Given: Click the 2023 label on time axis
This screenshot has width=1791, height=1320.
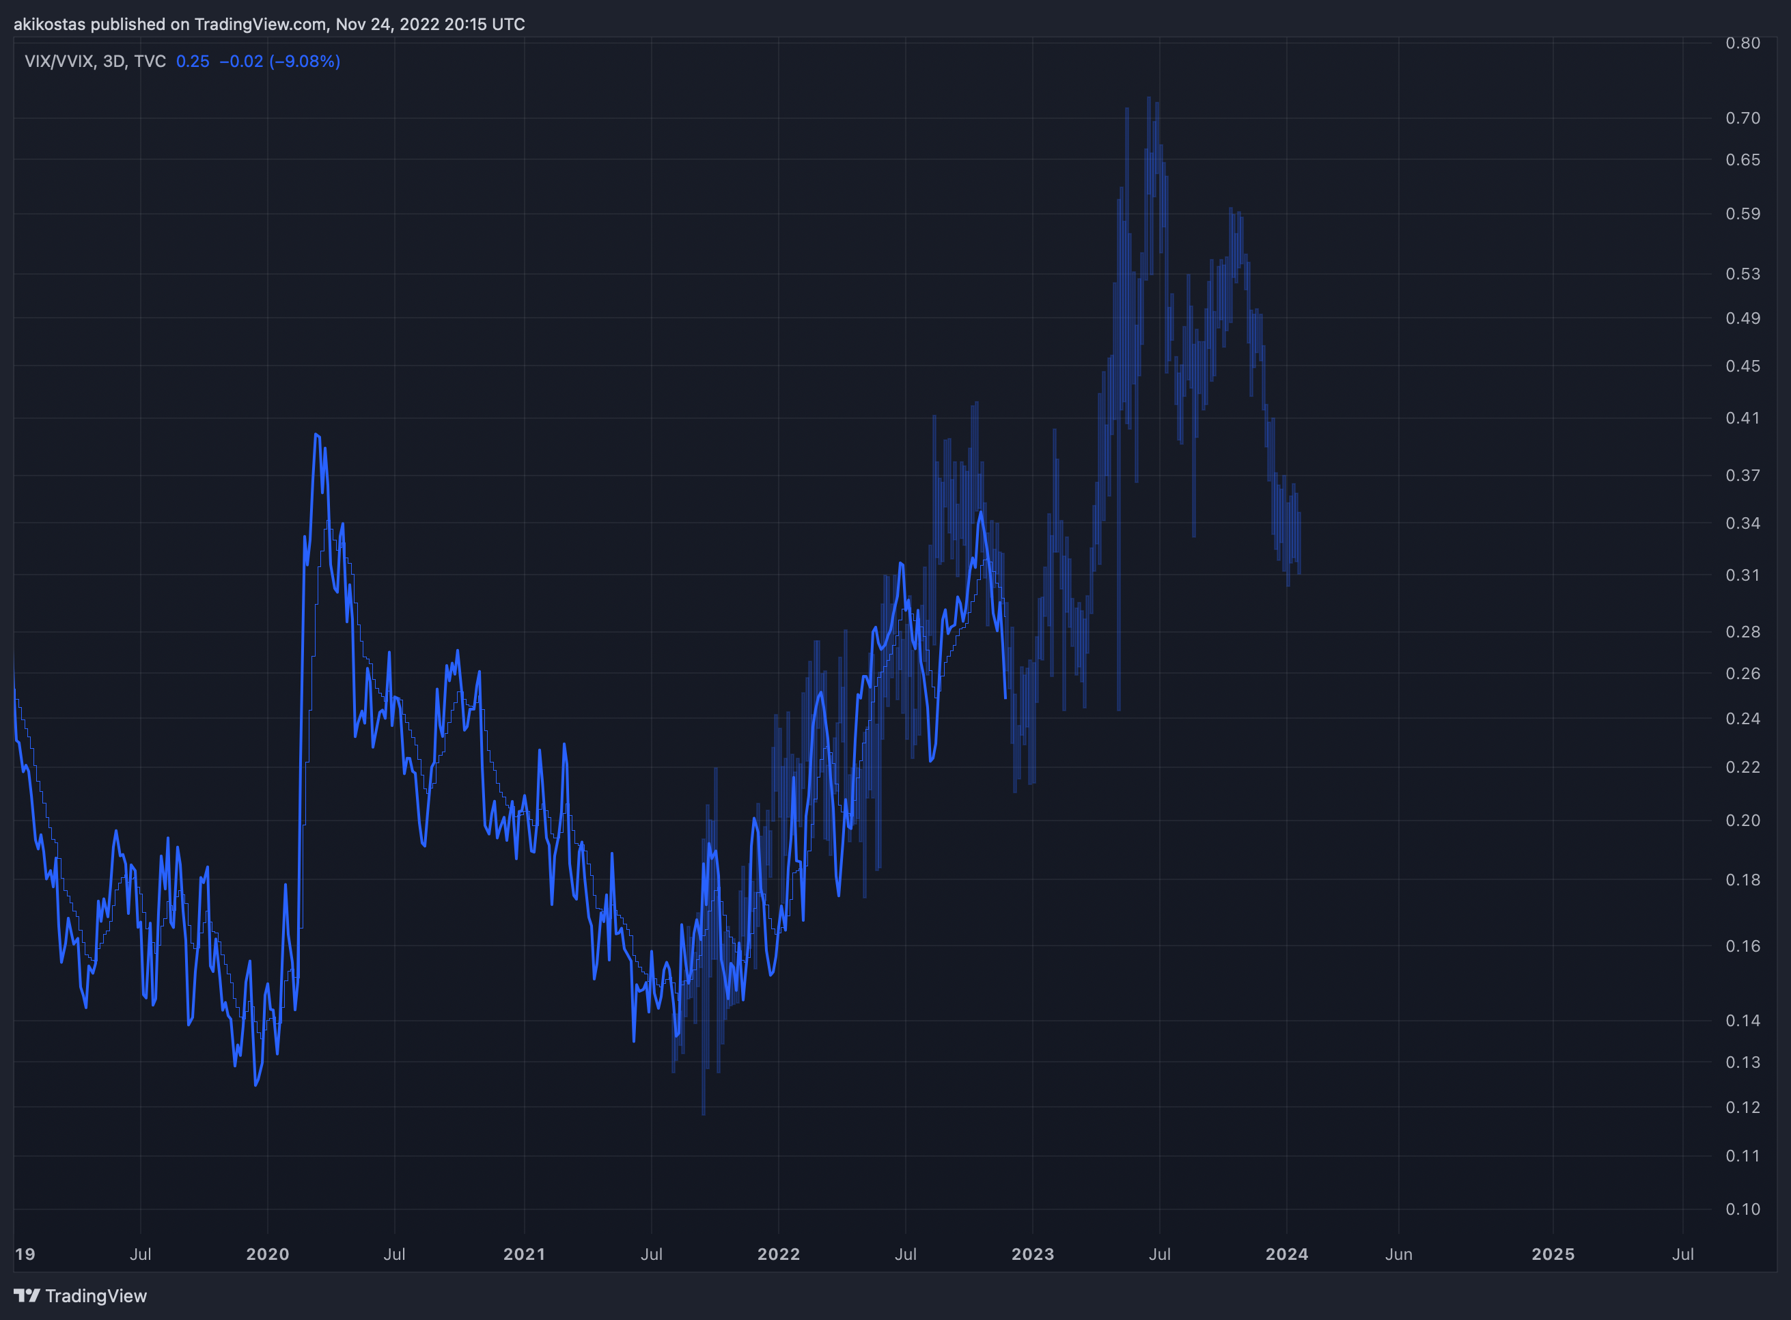Looking at the screenshot, I should coord(1033,1254).
